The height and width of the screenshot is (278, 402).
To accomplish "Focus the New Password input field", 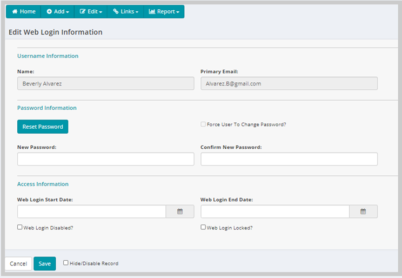I will tap(105, 159).
